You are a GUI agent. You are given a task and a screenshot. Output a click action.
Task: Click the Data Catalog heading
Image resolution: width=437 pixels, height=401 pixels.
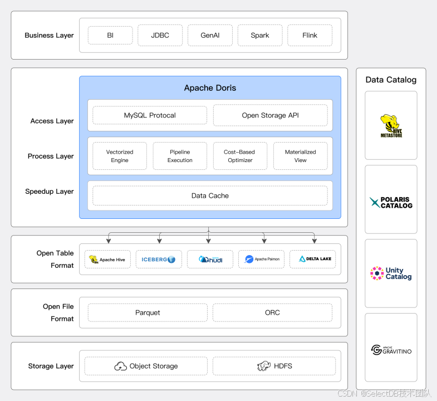[391, 80]
